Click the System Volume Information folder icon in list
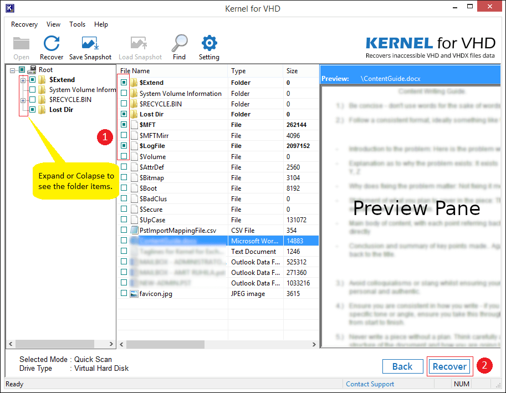This screenshot has width=506, height=393. (x=134, y=94)
